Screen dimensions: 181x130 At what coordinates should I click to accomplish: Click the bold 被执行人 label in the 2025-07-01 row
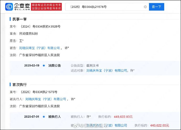click(54, 117)
